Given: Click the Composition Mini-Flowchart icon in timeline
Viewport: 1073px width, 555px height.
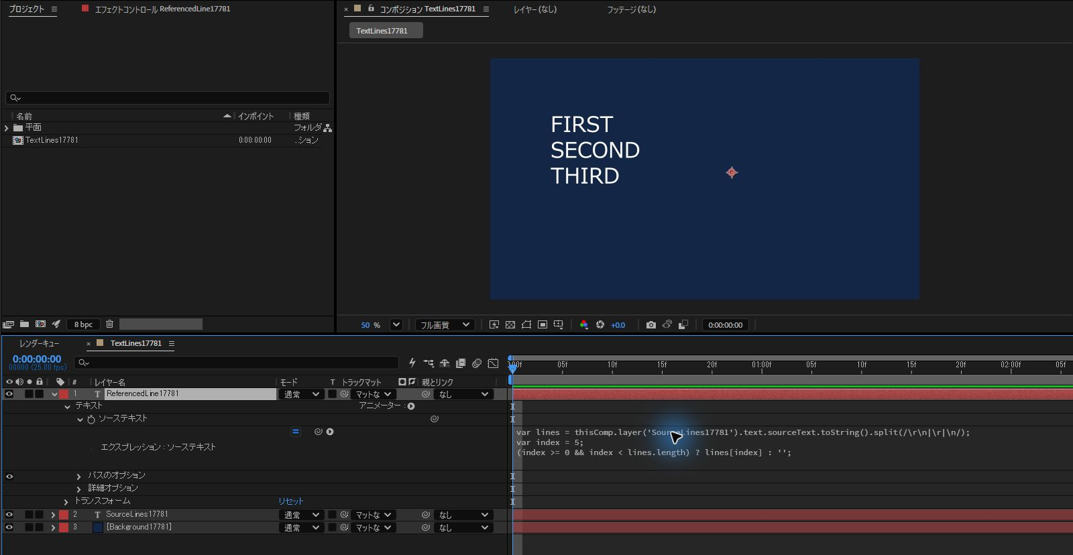Looking at the screenshot, I should 429,363.
